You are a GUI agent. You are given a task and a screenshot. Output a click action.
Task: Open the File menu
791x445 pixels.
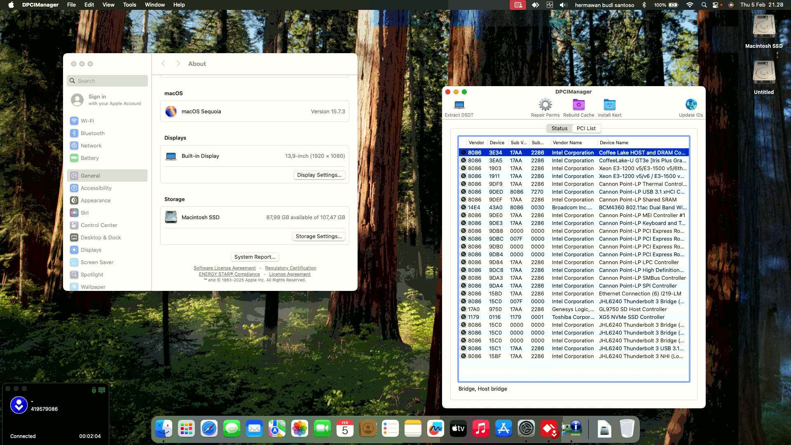pos(71,5)
